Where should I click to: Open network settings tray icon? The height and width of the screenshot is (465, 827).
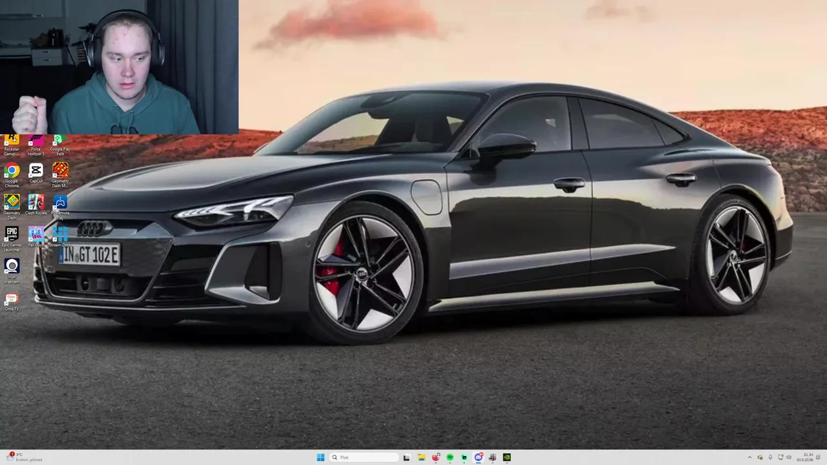780,457
